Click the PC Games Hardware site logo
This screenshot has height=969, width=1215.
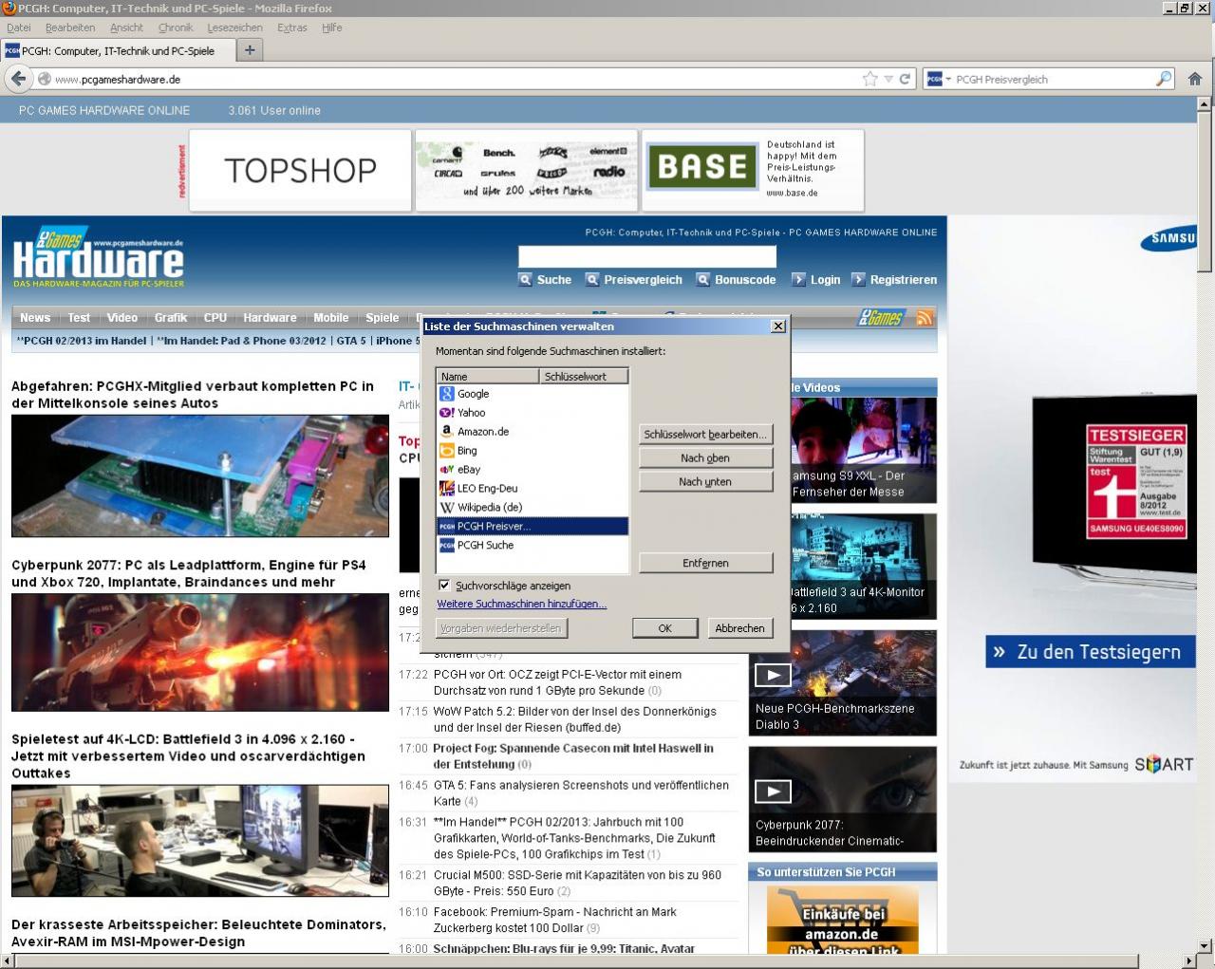pyautogui.click(x=99, y=258)
